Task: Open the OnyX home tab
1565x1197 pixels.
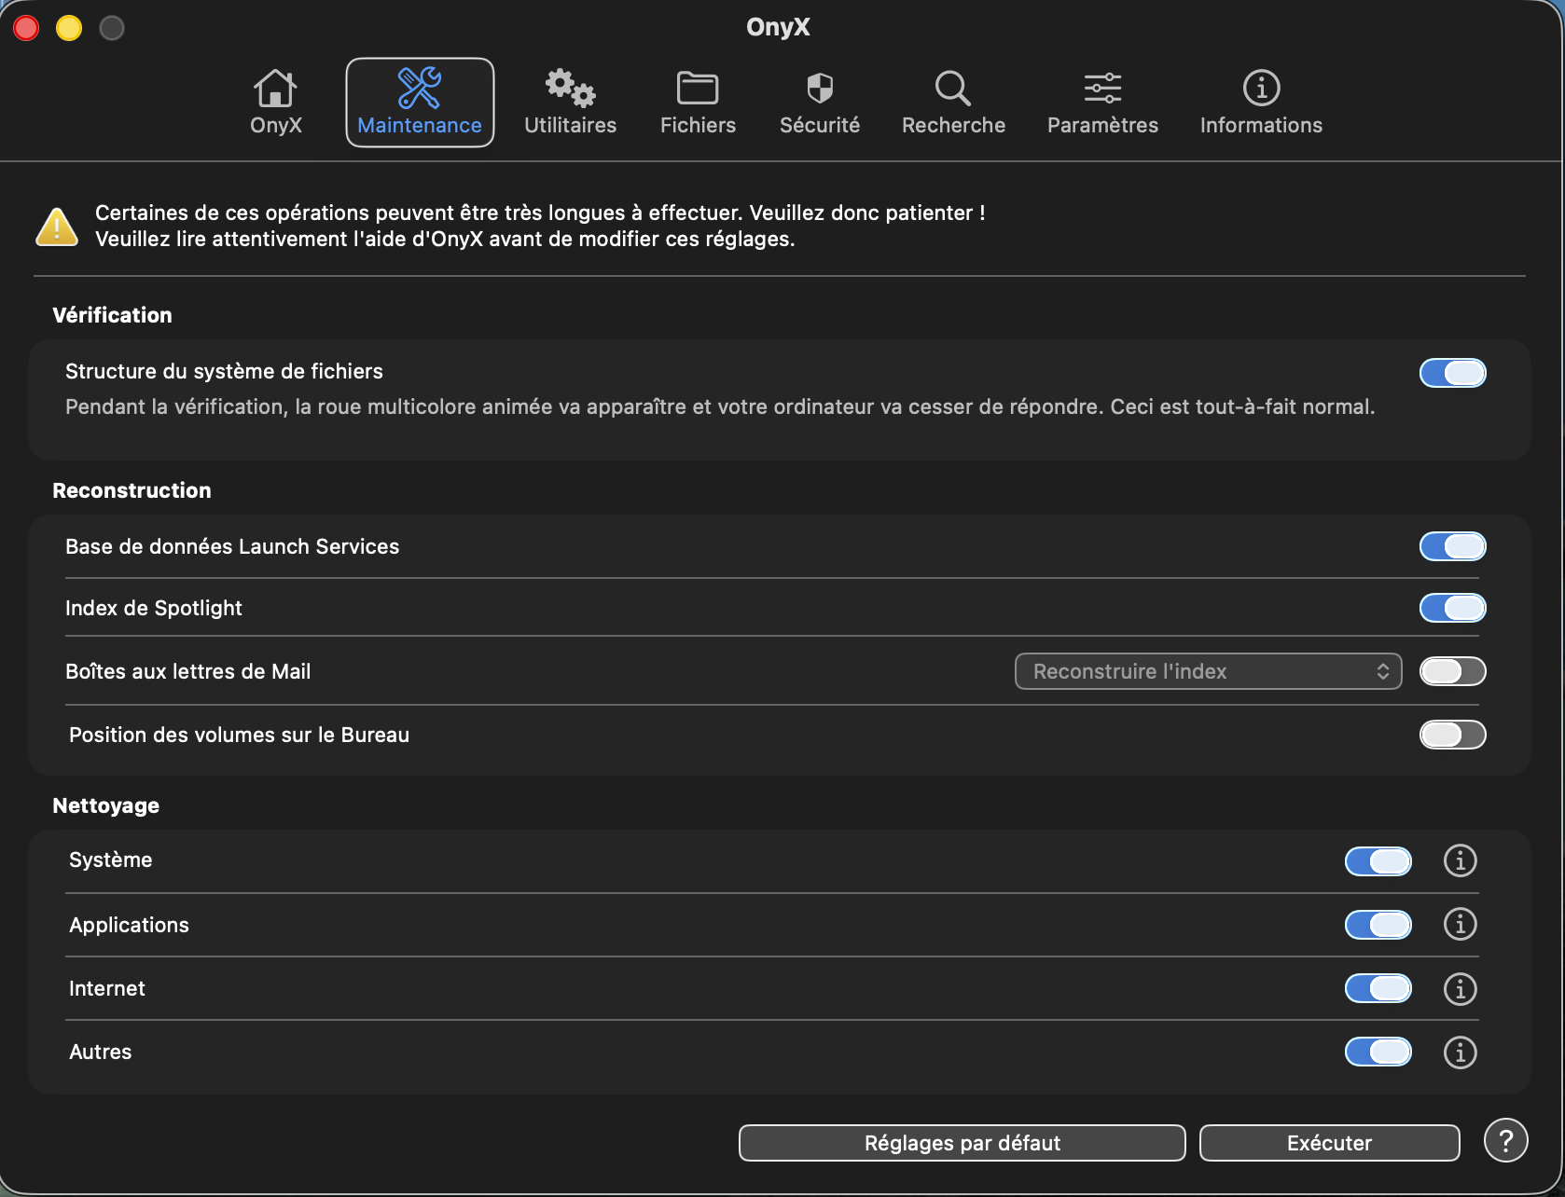Action: (275, 103)
